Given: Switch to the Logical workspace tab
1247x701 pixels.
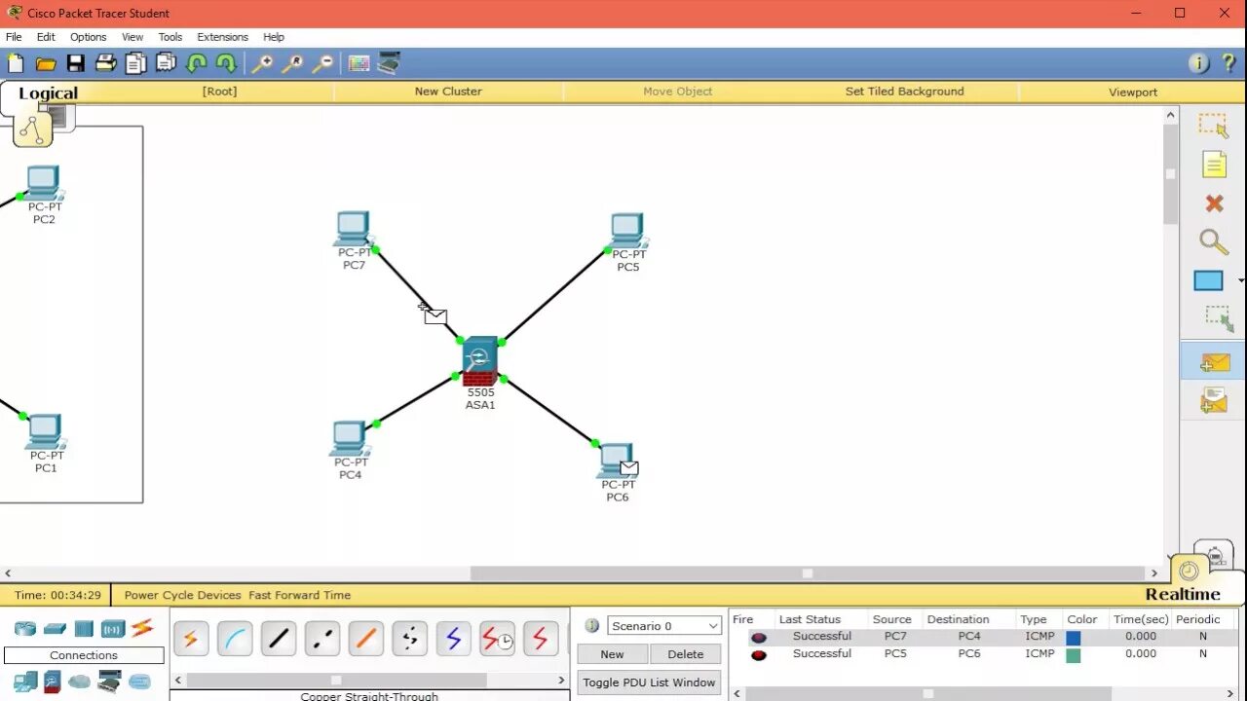Looking at the screenshot, I should click(48, 94).
